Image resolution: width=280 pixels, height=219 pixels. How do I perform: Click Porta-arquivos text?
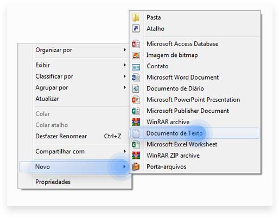[167, 167]
